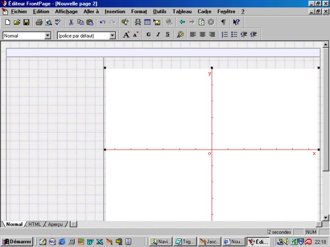Expand the font dropdown (police par défaut)
This screenshot has height=247, width=330.
(113, 36)
